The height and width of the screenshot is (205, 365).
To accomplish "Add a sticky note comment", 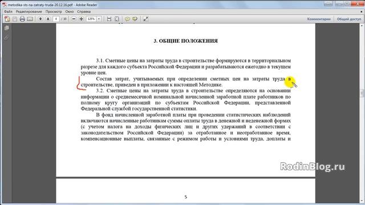I will click(127, 19).
